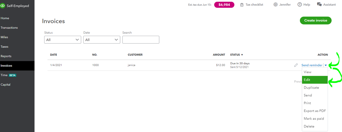The height and width of the screenshot is (132, 342).
Task: Expand the Status filter dropdown
Action: coord(63,40)
